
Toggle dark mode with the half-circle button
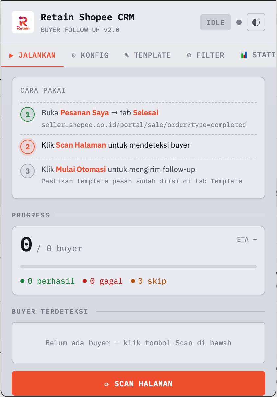(x=256, y=22)
